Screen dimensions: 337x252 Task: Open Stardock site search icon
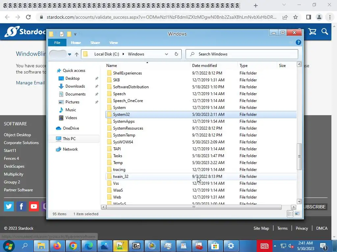pyautogui.click(x=325, y=32)
